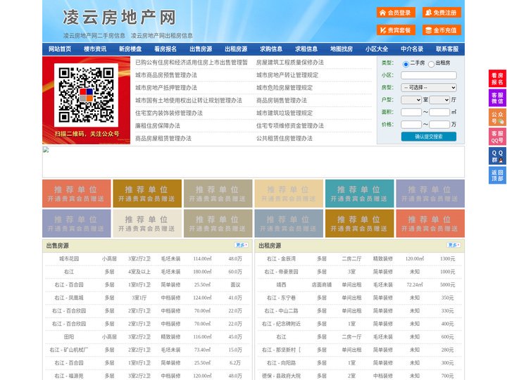Open 中介名录 navigation item
This screenshot has height=380, width=507.
pos(412,49)
